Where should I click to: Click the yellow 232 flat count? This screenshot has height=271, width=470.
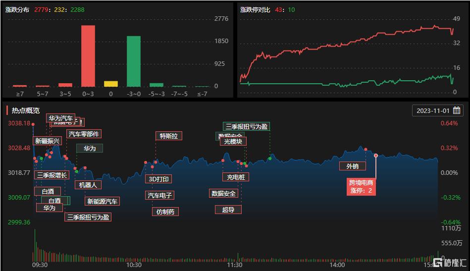pyautogui.click(x=59, y=9)
